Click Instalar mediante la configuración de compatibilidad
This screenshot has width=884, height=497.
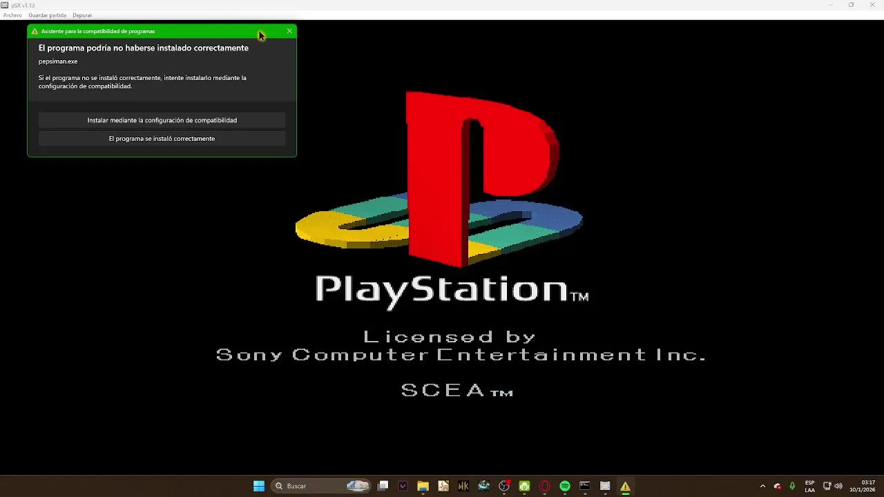(x=162, y=120)
